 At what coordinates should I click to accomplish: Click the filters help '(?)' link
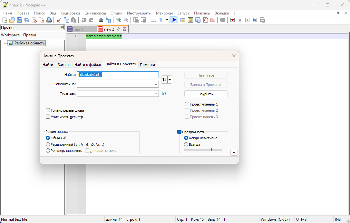point(164,94)
